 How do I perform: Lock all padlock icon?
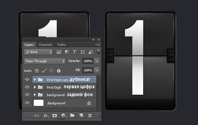pyautogui.click(x=59, y=70)
